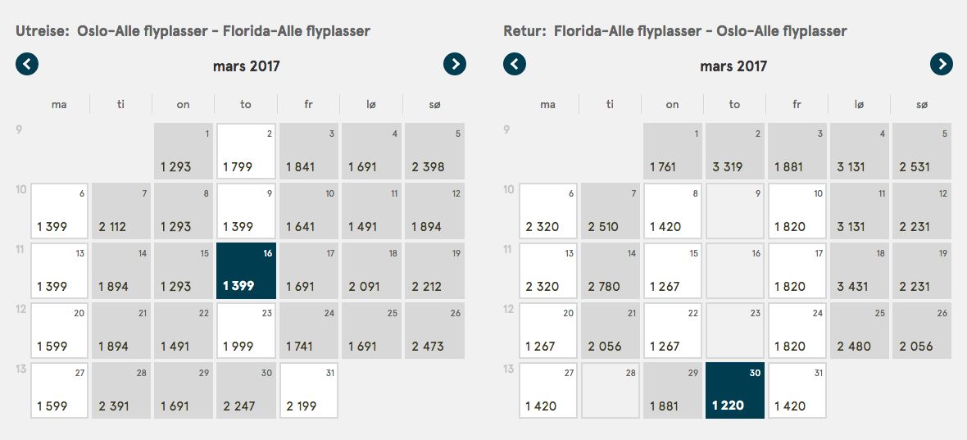Select outbound March 31 fare 2 199
Image resolution: width=967 pixels, height=440 pixels.
[x=308, y=391]
